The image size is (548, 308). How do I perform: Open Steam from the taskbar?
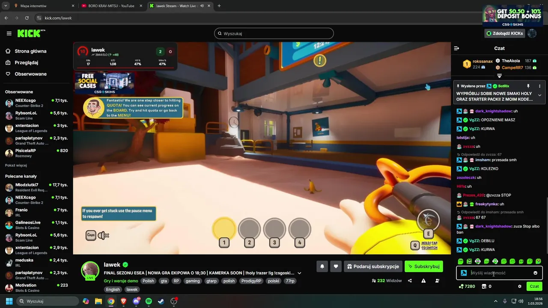[x=161, y=301]
